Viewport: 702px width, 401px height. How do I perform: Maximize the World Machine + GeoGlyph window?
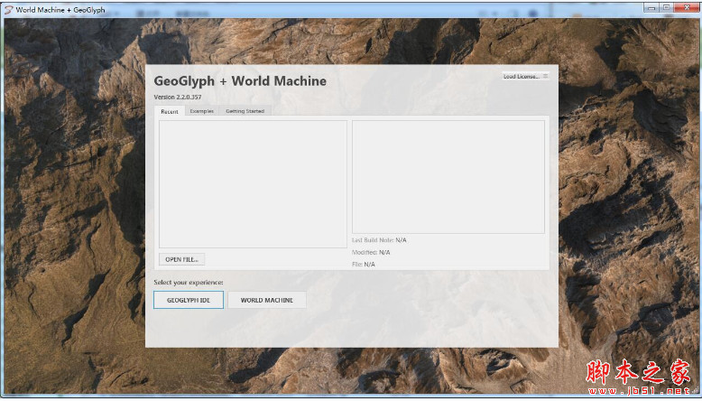tap(666, 7)
